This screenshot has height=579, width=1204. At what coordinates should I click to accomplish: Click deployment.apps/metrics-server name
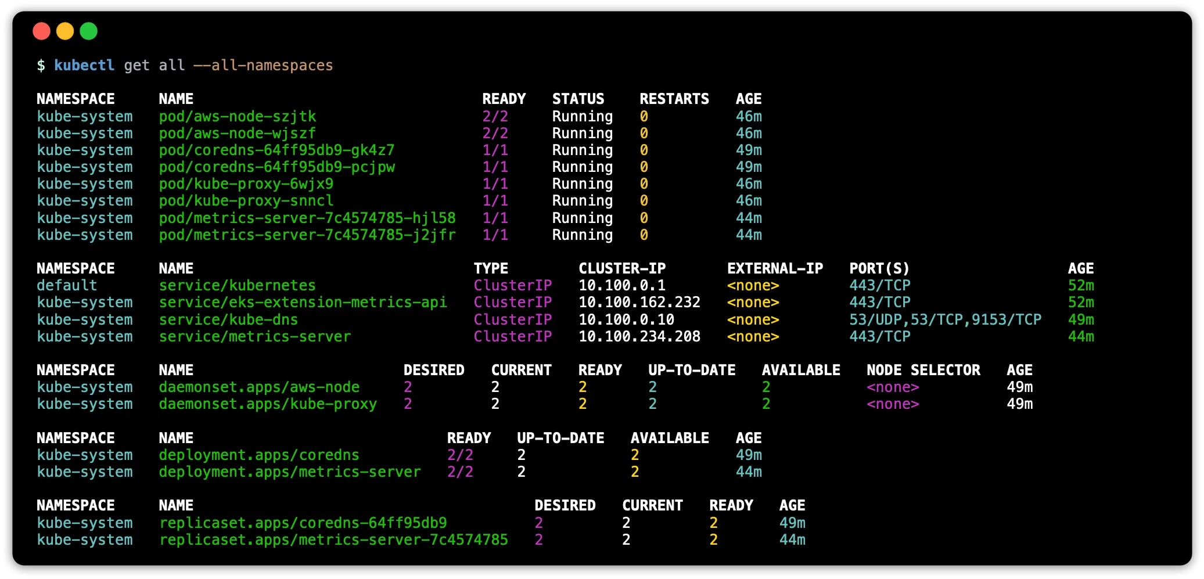coord(290,472)
